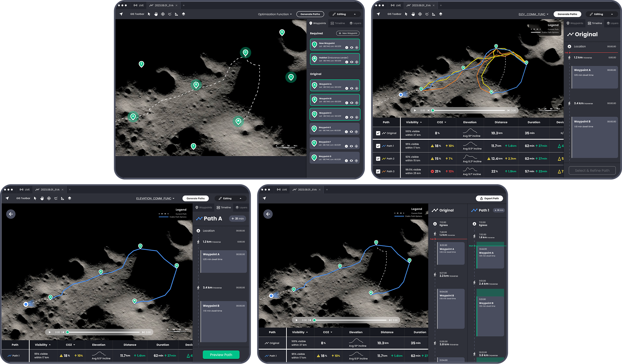Click Generate Paths in the Path A window
The image size is (622, 364).
click(196, 199)
